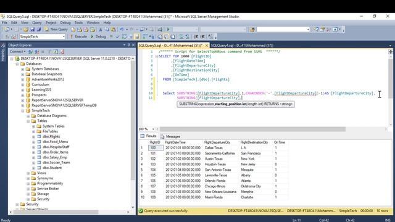Refresh Object Explorer with refresh icon
Image resolution: width=395 pixels, height=222 pixels.
56,52
